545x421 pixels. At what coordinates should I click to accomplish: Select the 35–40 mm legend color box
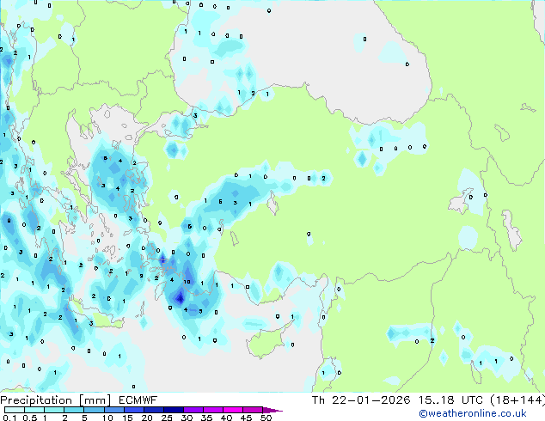pos(212,410)
